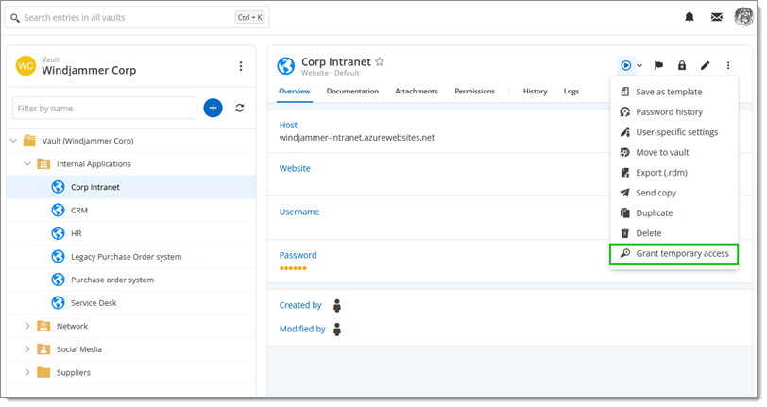
Task: Open the Permissions tab
Action: point(474,92)
